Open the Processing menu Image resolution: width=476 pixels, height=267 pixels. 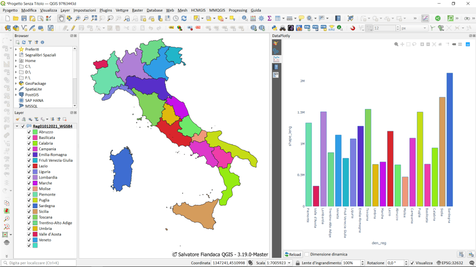pos(238,10)
